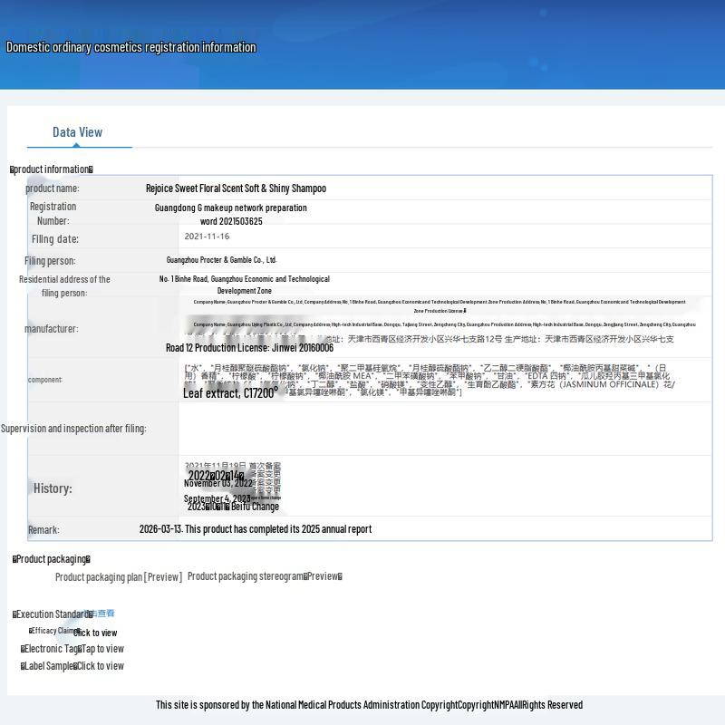
Task: Click the product name Rejoice Sweet Floral Scent shampoo
Action: [236, 188]
